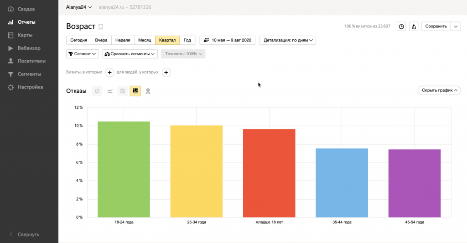Select stacked area chart view
This screenshot has height=243, width=467.
click(x=122, y=91)
